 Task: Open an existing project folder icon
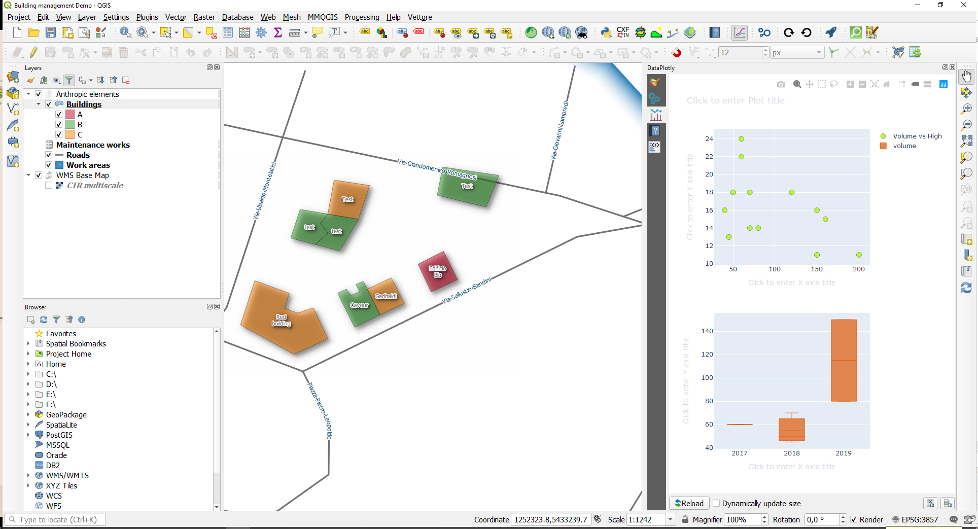(33, 33)
